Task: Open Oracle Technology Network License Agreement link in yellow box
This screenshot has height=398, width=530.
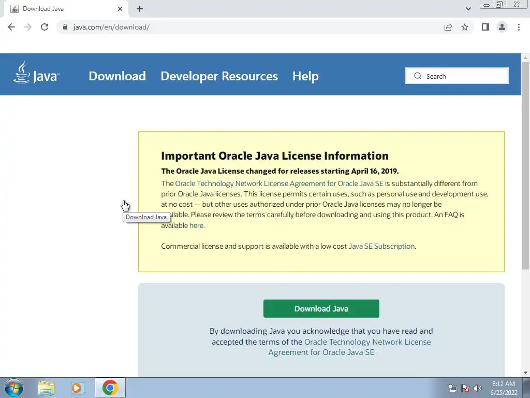Action: click(x=279, y=183)
